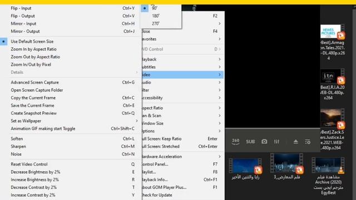Viewport: 356px width, 200px height.
Task: Click the 360 VR mode icon
Action: pyautogui.click(x=235, y=142)
